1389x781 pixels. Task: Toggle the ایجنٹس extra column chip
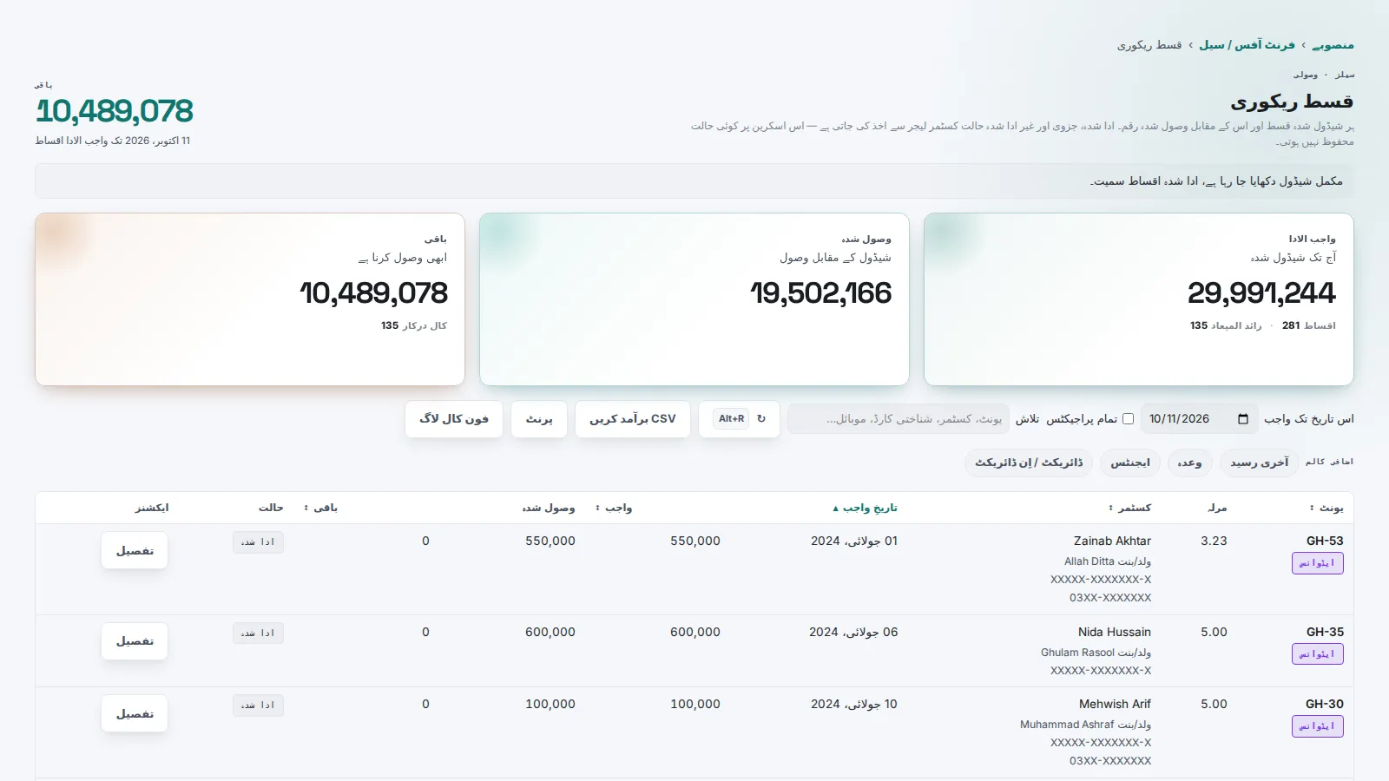[x=1130, y=463]
